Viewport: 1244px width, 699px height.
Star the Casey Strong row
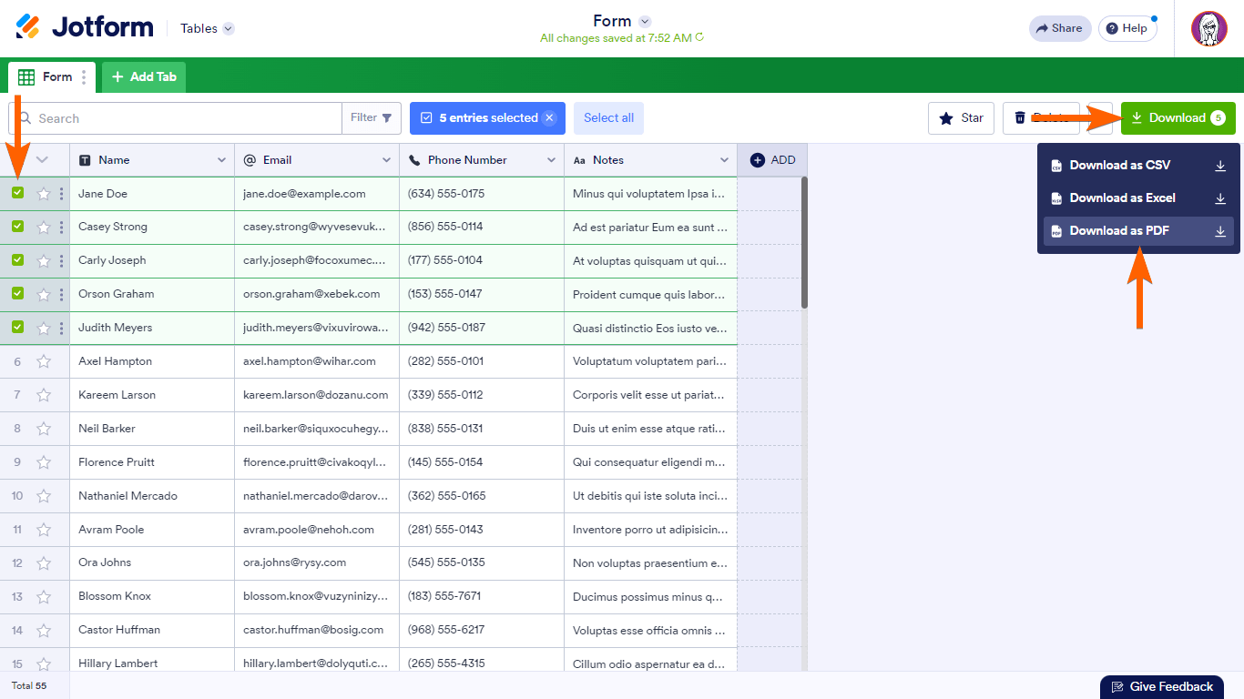(x=43, y=228)
